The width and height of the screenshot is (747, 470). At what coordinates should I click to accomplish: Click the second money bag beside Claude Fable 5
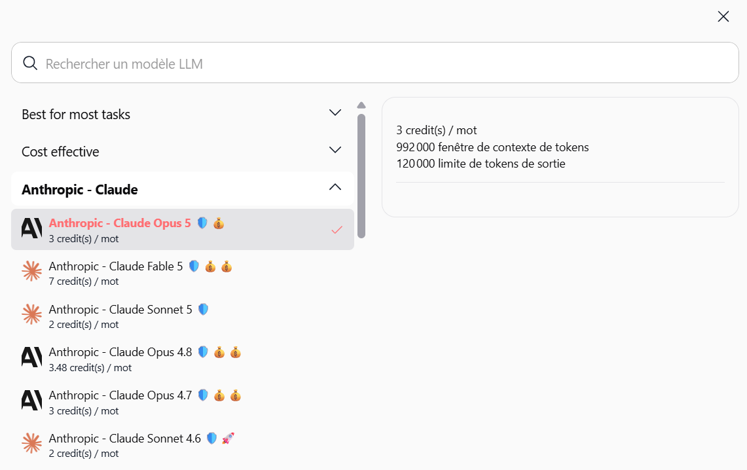click(x=227, y=266)
